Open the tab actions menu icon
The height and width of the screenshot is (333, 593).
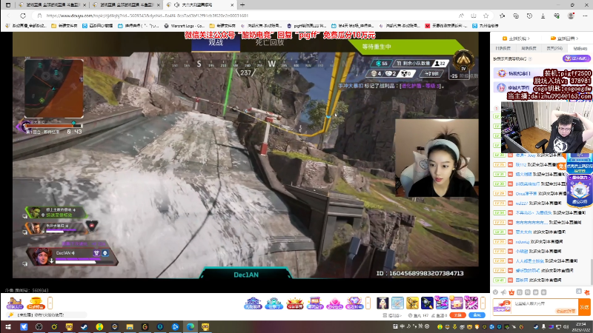tap(8, 5)
